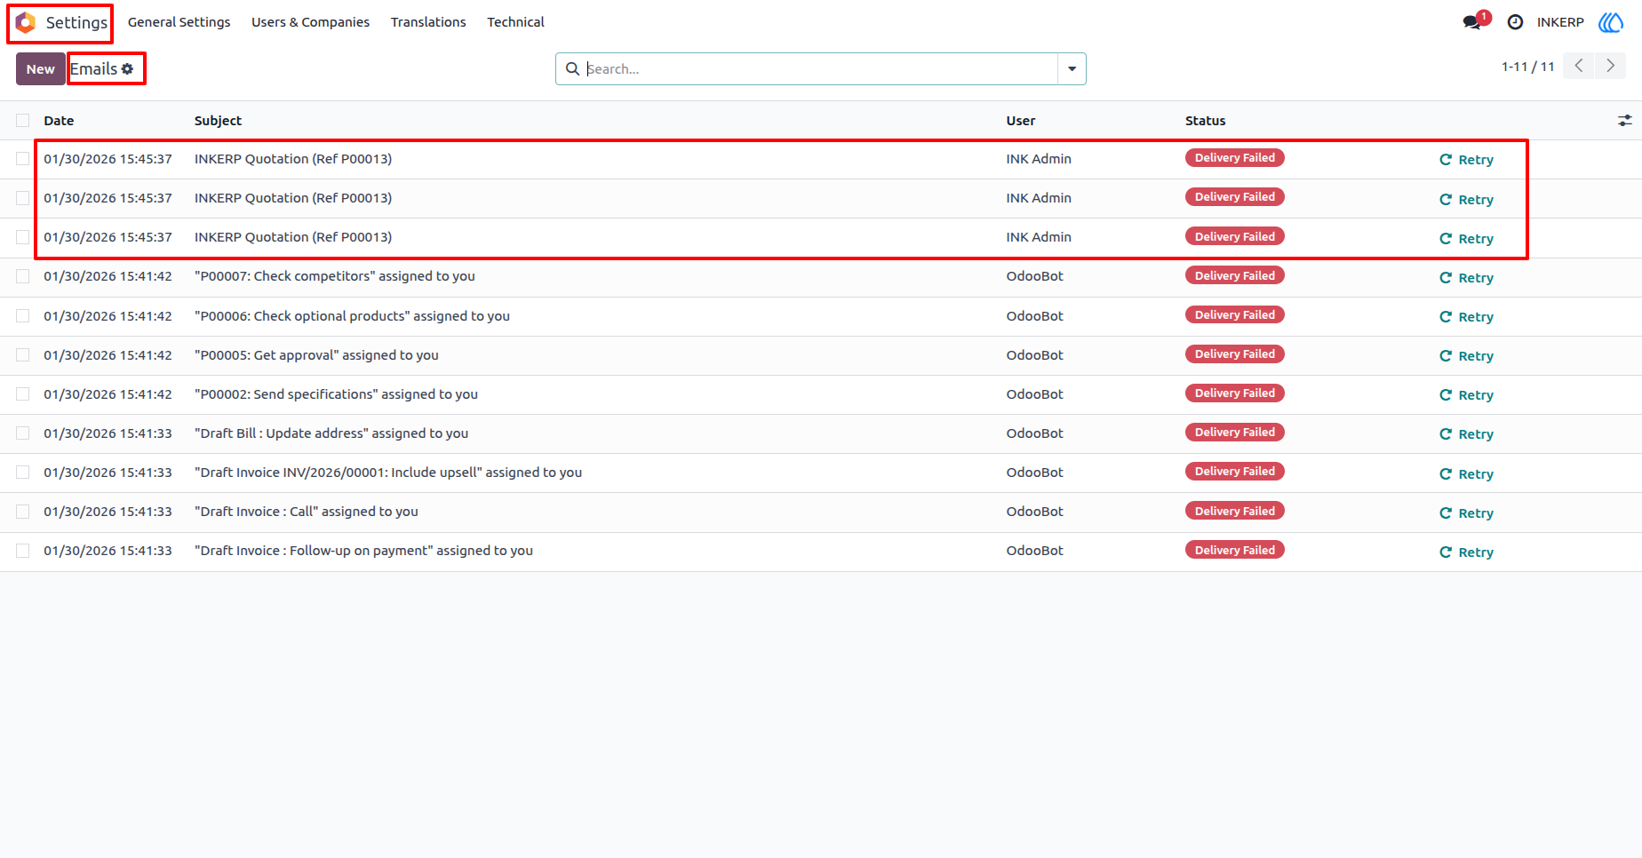The height and width of the screenshot is (858, 1642).
Task: Toggle the select-all header checkbox
Action: pos(23,120)
